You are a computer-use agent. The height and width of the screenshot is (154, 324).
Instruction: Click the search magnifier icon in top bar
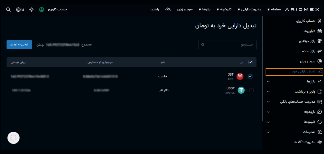(8, 9)
